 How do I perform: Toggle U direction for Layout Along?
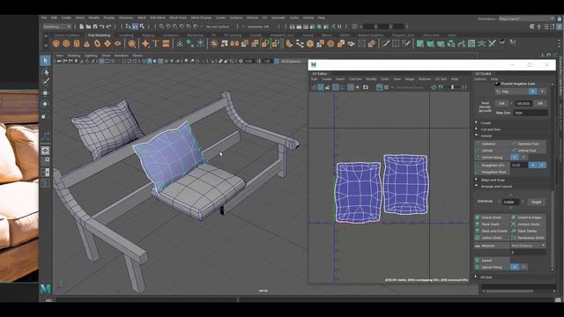(515, 267)
